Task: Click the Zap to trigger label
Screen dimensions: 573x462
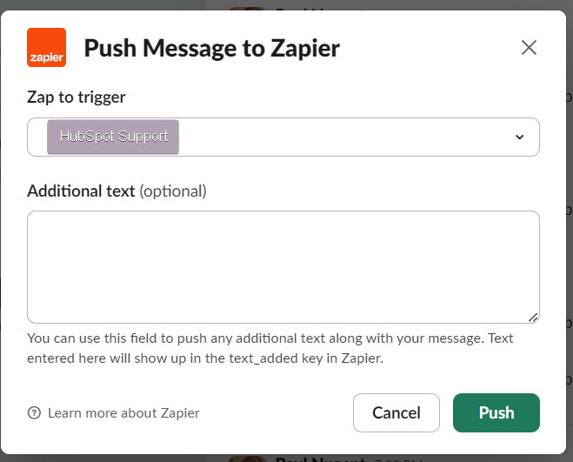Action: pyautogui.click(x=77, y=97)
